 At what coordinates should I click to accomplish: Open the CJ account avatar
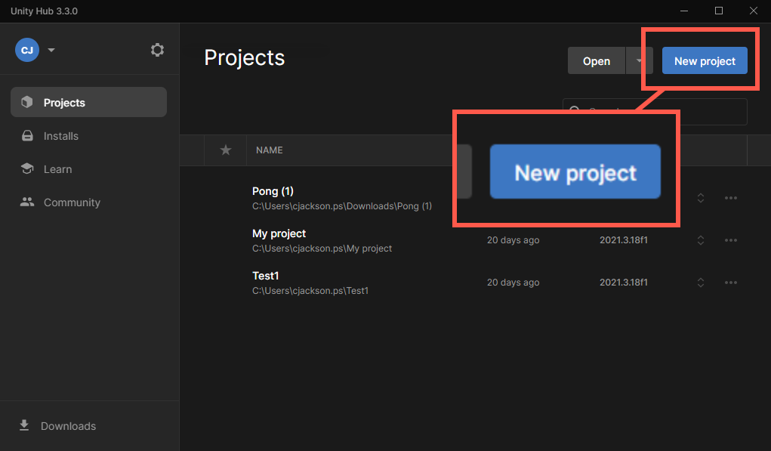[27, 50]
